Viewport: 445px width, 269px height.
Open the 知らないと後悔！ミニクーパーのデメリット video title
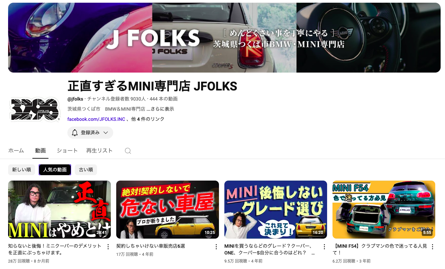(x=55, y=249)
